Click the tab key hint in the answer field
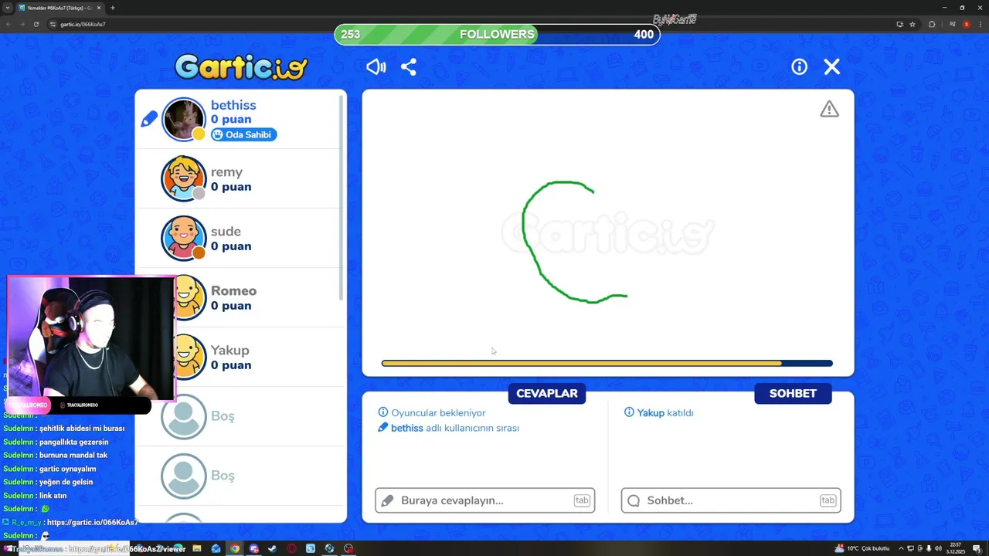The height and width of the screenshot is (556, 989). (x=582, y=500)
